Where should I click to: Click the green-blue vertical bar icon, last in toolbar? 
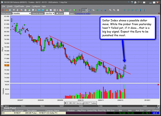[x=144, y=10]
